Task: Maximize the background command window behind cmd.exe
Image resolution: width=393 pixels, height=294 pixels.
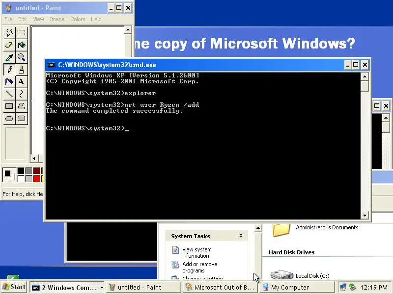Action: pyautogui.click(x=377, y=106)
